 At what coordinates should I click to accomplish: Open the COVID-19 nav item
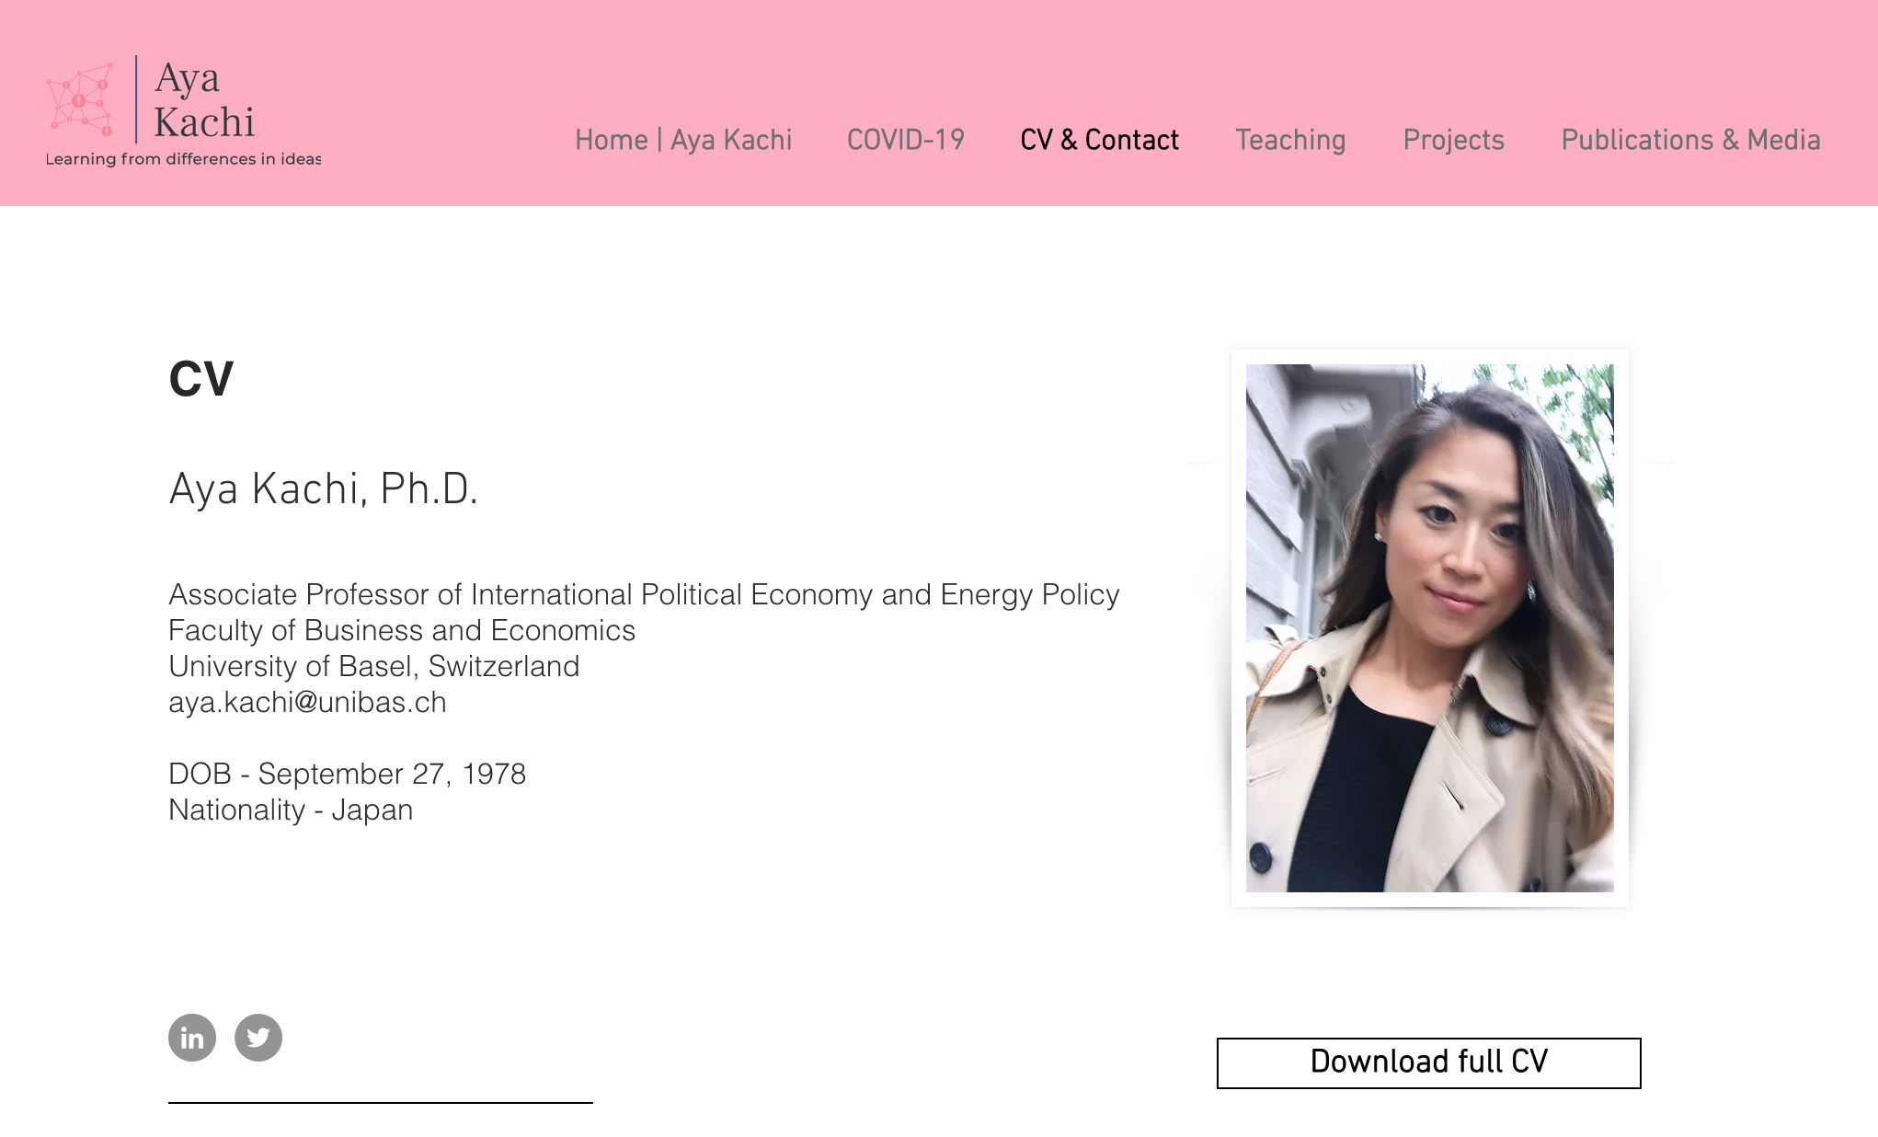(906, 140)
